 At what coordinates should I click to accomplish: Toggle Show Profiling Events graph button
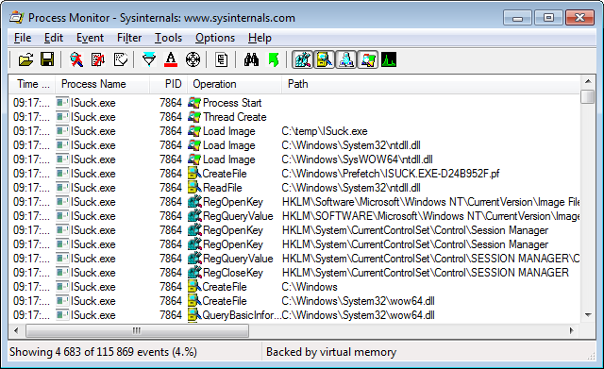tap(389, 59)
